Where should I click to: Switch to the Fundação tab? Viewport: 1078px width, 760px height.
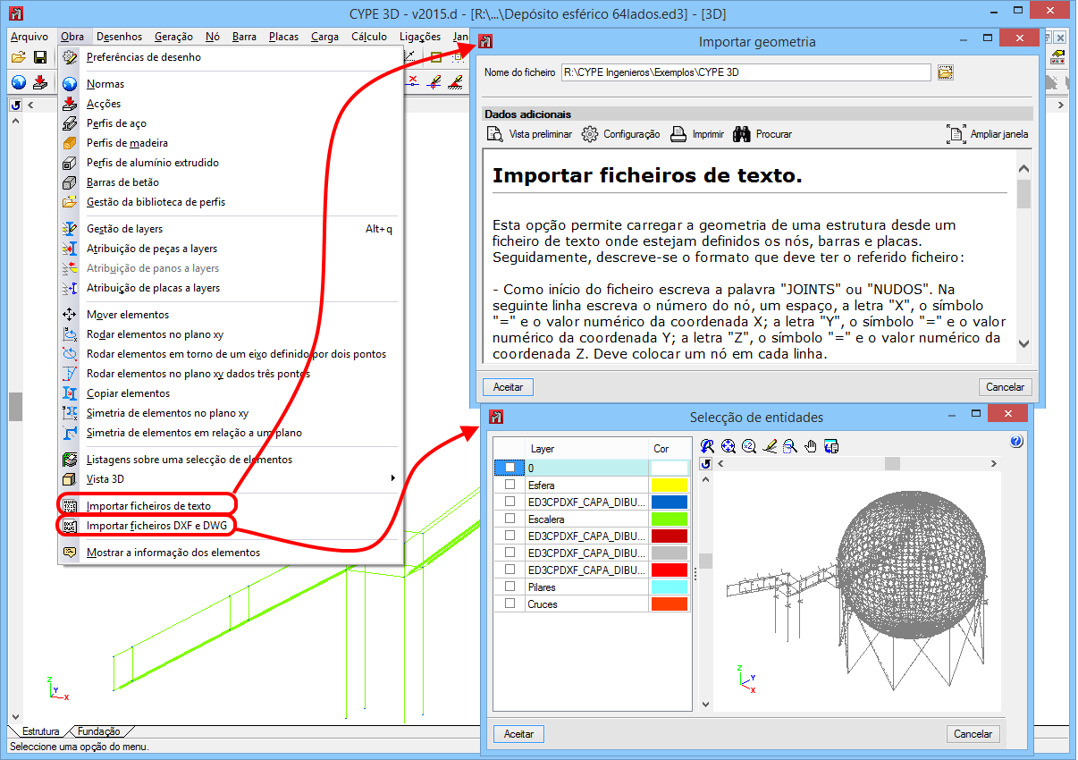click(99, 731)
